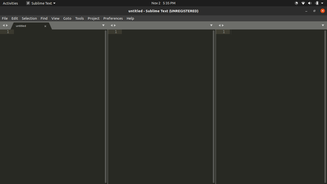Open the Edit menu
This screenshot has height=184, width=327.
click(x=14, y=18)
